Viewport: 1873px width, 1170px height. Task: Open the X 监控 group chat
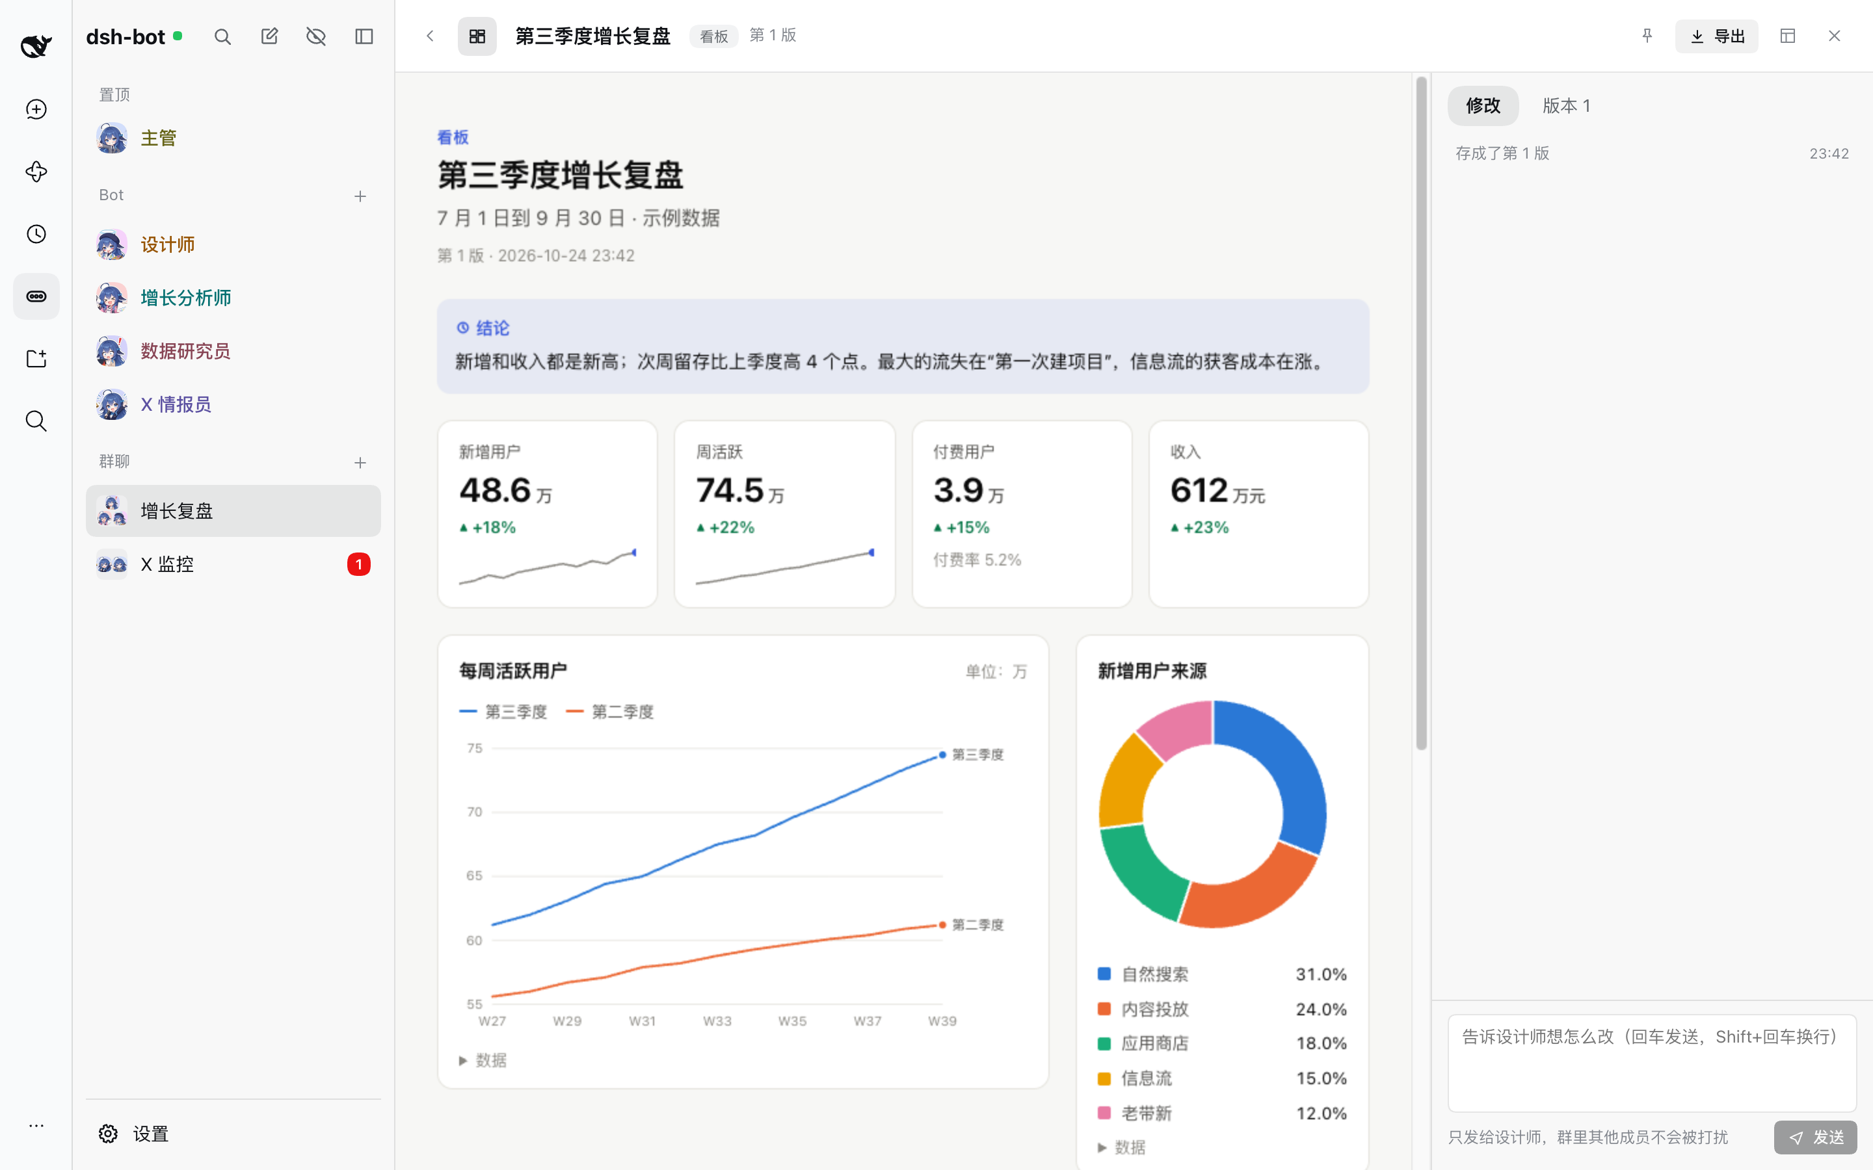coord(233,564)
